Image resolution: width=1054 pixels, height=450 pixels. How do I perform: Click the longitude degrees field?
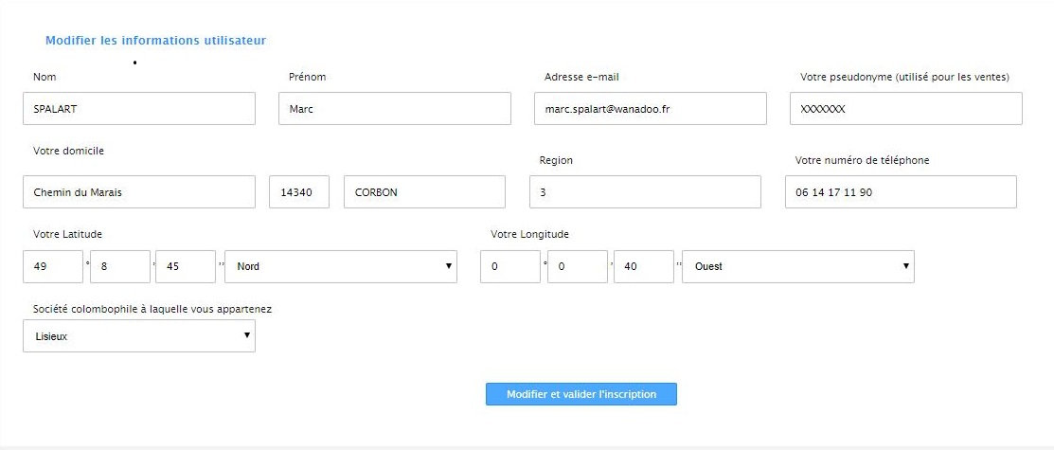(x=510, y=266)
